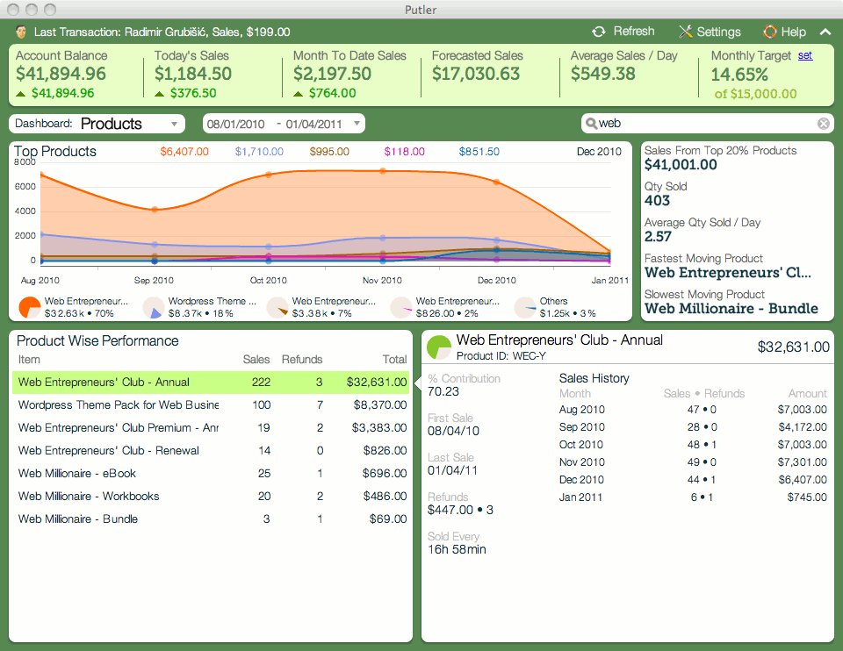Click the Sep 2010 orange data point

(x=155, y=210)
